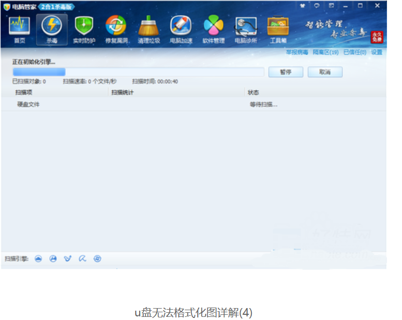Open 隔离区(19) quarantine link
This screenshot has width=402, height=320.
(x=326, y=52)
